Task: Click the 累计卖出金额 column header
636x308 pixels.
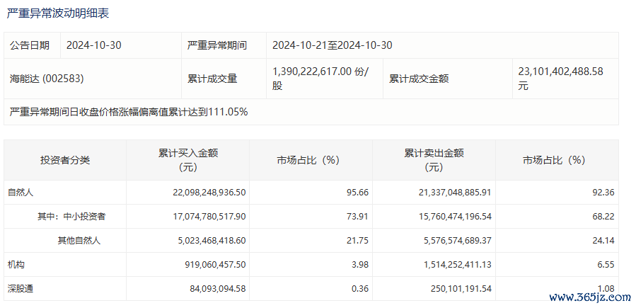Action: (x=434, y=160)
